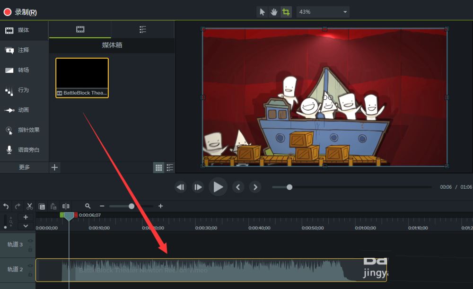The height and width of the screenshot is (289, 473).
Task: Click the timeline zoom magnifier icon
Action: coord(88,206)
